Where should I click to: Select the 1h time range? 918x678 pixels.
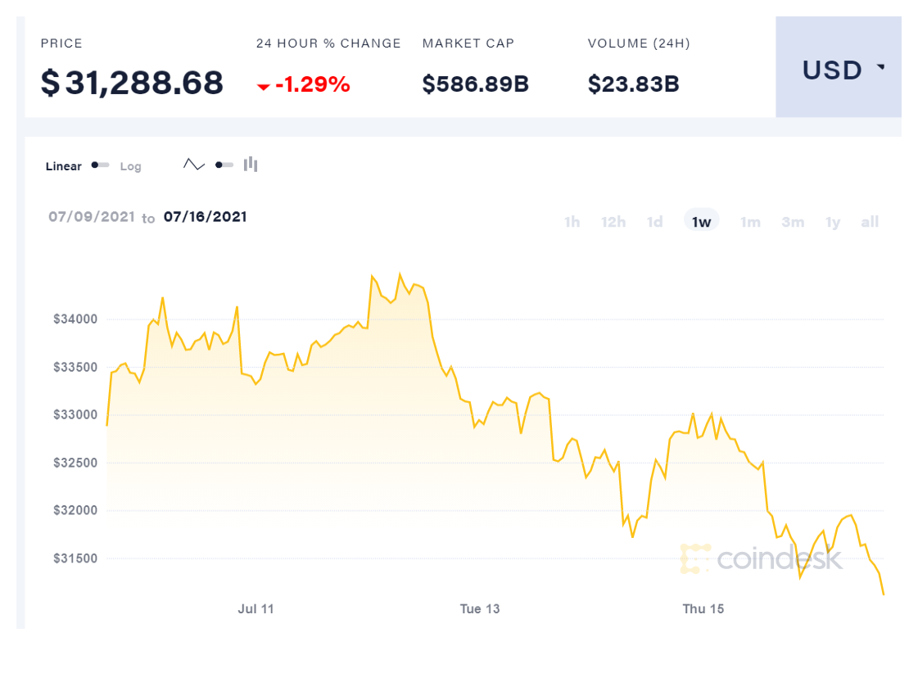click(x=572, y=222)
